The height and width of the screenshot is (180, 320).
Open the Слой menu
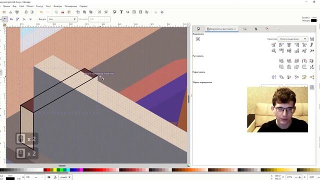(x=21, y=6)
